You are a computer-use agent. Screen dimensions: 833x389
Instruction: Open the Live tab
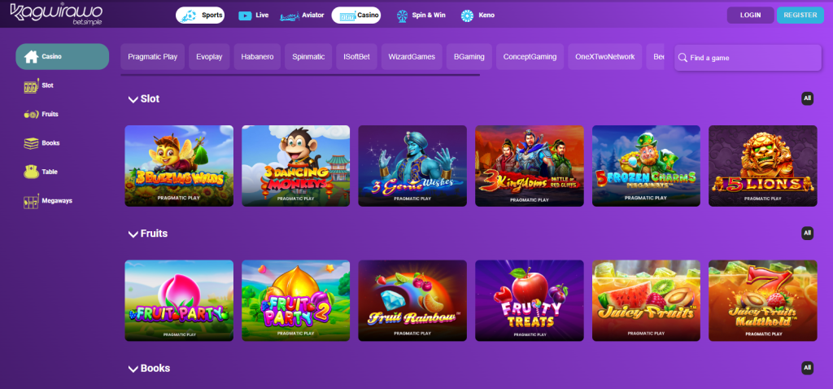[254, 15]
